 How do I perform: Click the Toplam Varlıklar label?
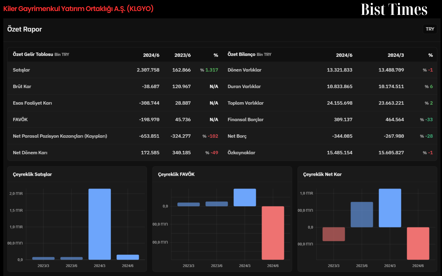[246, 103]
